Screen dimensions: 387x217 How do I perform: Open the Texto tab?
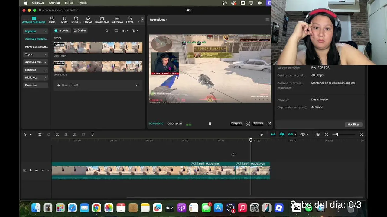64,20
